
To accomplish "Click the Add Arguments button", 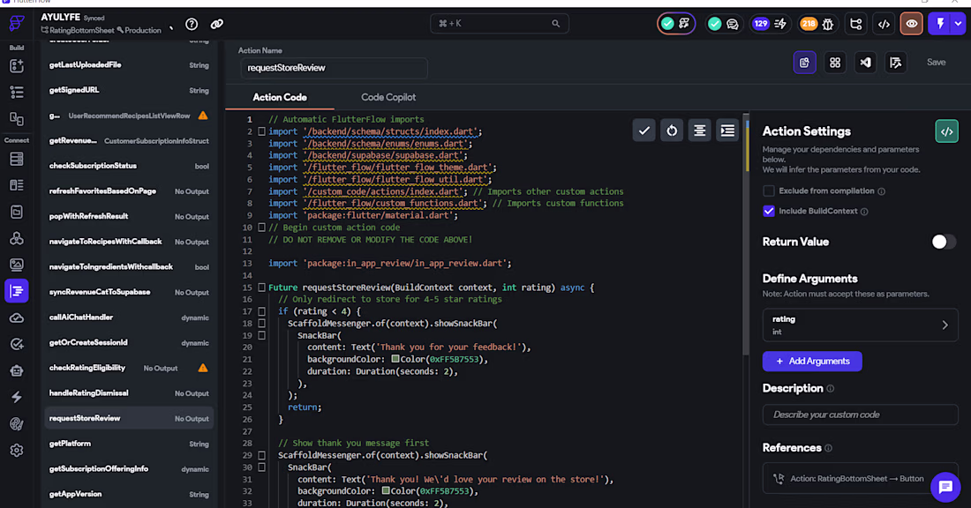I will tap(812, 361).
